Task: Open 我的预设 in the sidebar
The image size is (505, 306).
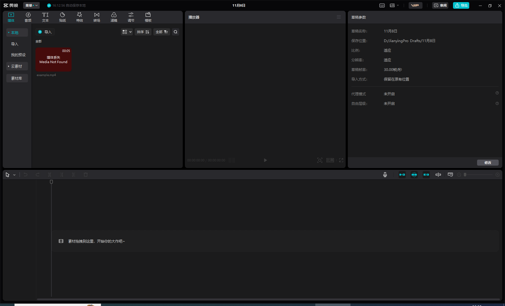Action: (18, 55)
